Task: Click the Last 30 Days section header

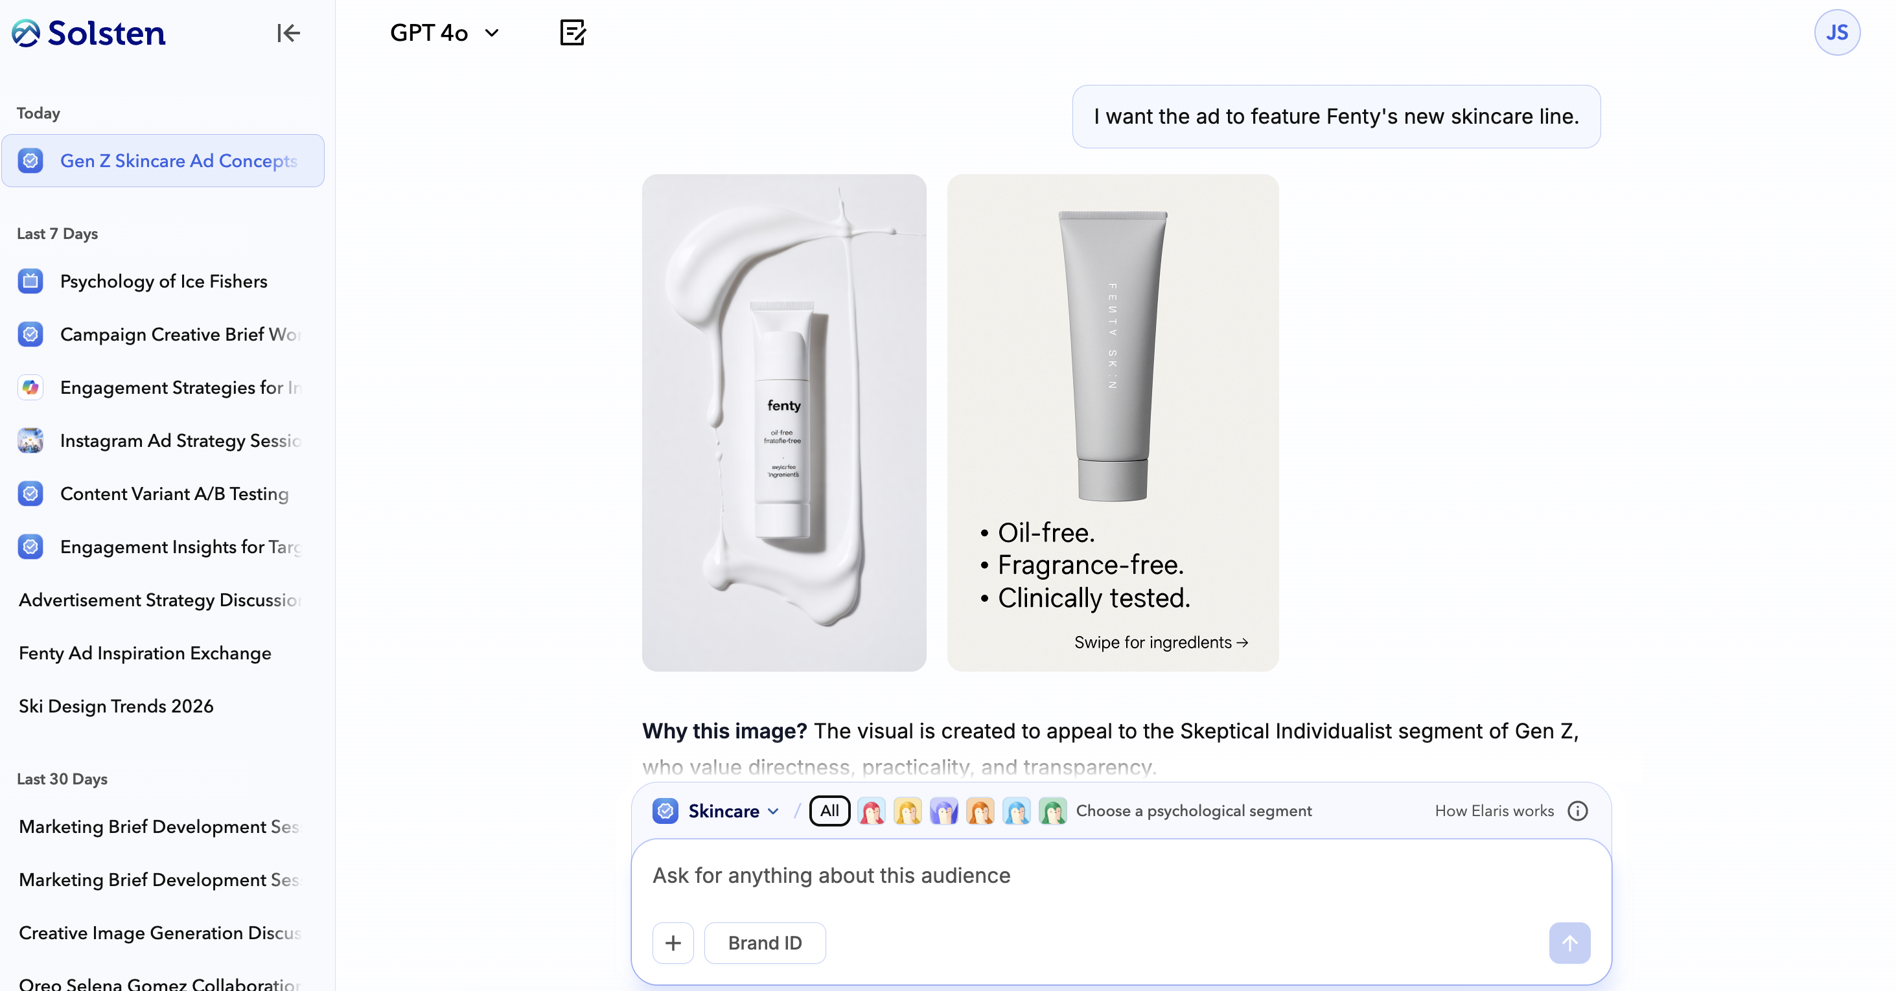Action: [62, 779]
